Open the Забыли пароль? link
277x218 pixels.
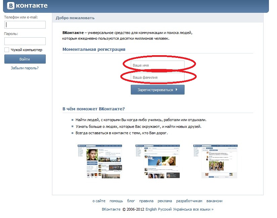[25, 68]
